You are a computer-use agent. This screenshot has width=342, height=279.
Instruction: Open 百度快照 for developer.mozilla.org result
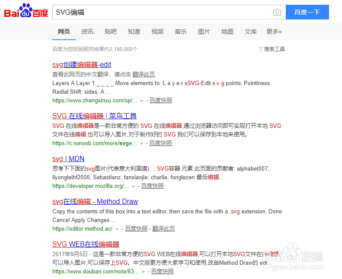point(153,186)
